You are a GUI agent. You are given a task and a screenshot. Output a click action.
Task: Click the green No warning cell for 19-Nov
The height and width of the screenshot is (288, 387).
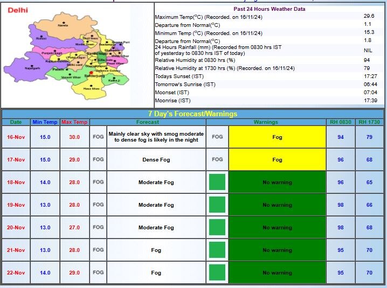[x=277, y=205]
